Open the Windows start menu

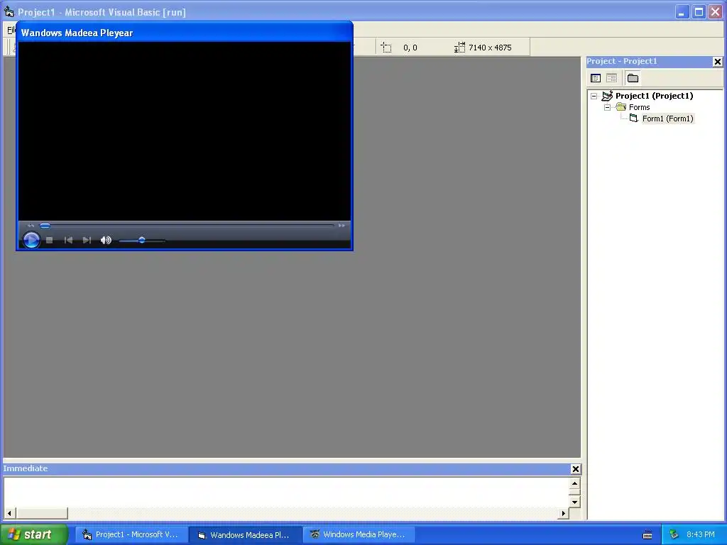[34, 534]
